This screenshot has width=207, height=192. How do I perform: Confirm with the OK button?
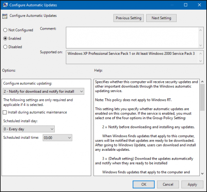click(x=143, y=184)
